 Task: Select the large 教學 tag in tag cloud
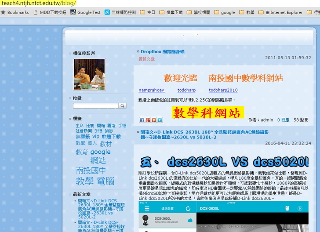pyautogui.click(x=85, y=181)
